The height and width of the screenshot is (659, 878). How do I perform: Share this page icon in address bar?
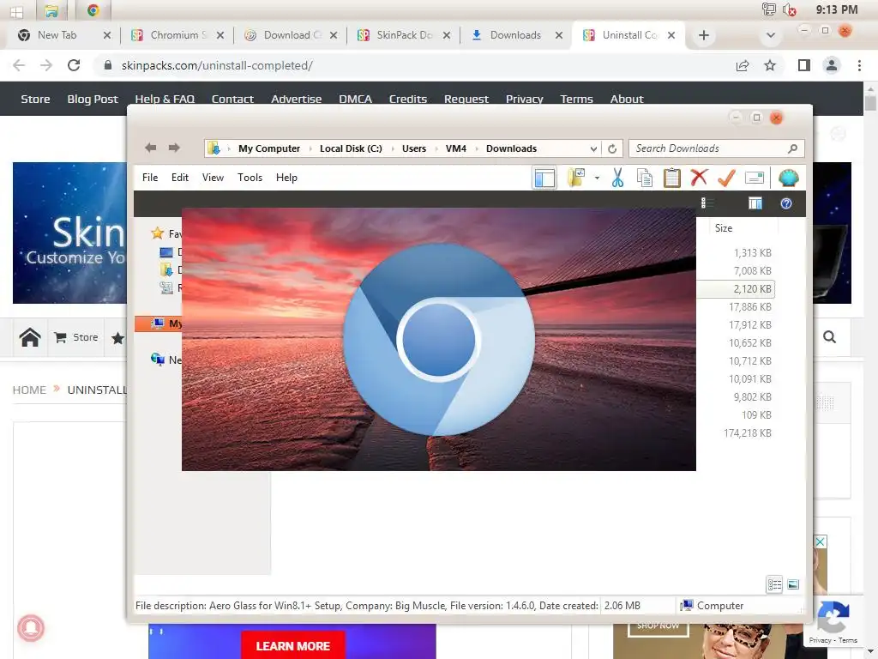[x=743, y=65]
